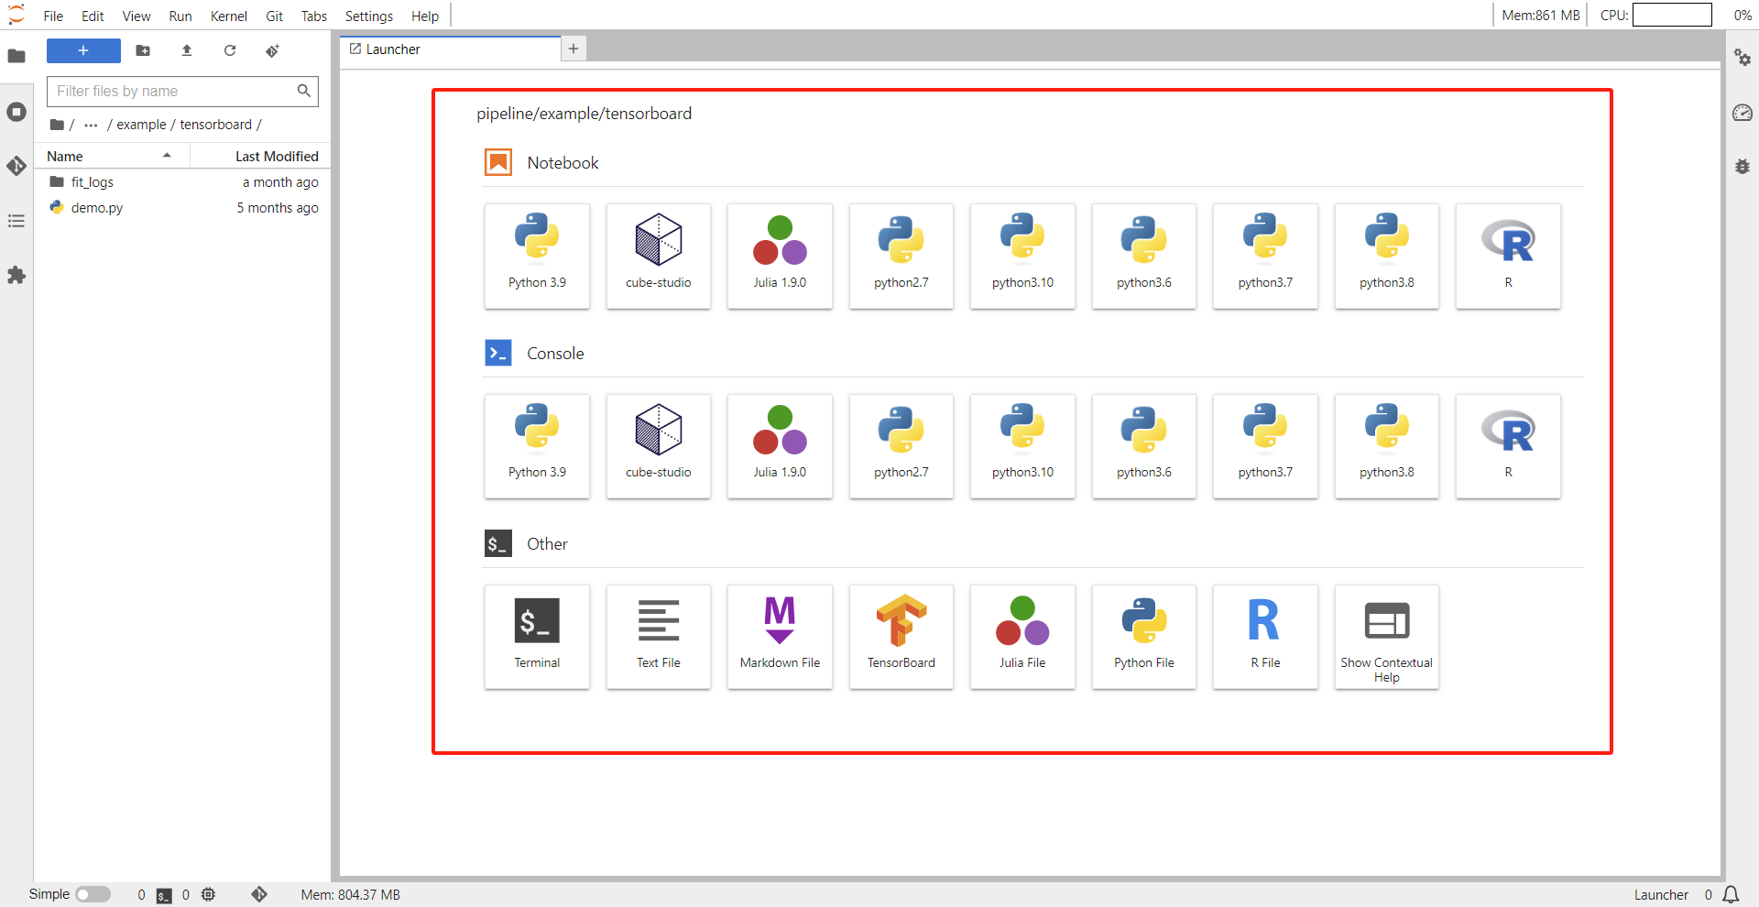Open Git sidebar panel
Screen dimensions: 1759x907
[x=16, y=166]
